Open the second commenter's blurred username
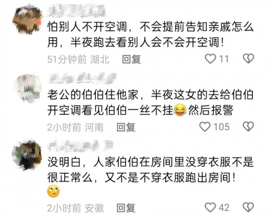269x216 pixels. coord(82,78)
